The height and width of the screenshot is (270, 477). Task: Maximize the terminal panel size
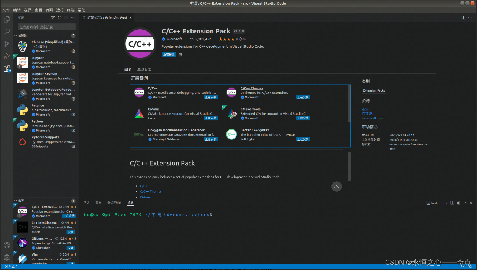(x=465, y=203)
